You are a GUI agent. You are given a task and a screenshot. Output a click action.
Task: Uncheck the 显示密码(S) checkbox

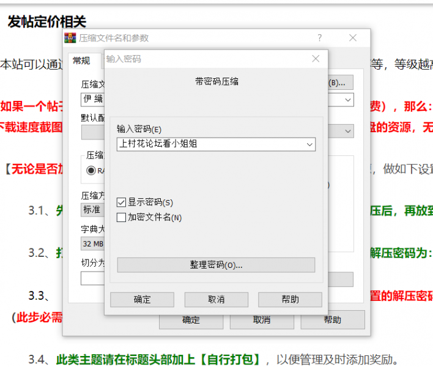click(121, 202)
